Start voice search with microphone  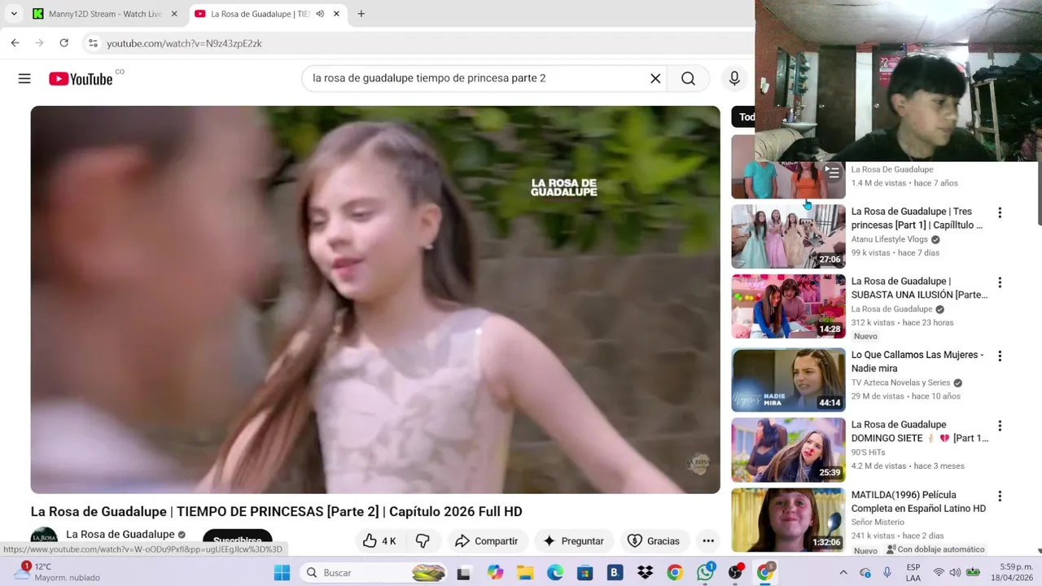pos(734,78)
